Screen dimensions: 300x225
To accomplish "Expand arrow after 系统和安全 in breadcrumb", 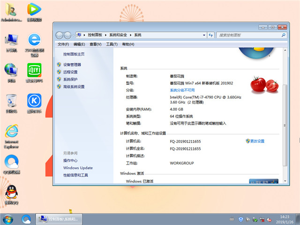I will pyautogui.click(x=130, y=35).
